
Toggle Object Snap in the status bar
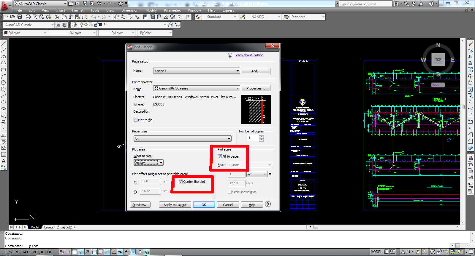click(94, 252)
